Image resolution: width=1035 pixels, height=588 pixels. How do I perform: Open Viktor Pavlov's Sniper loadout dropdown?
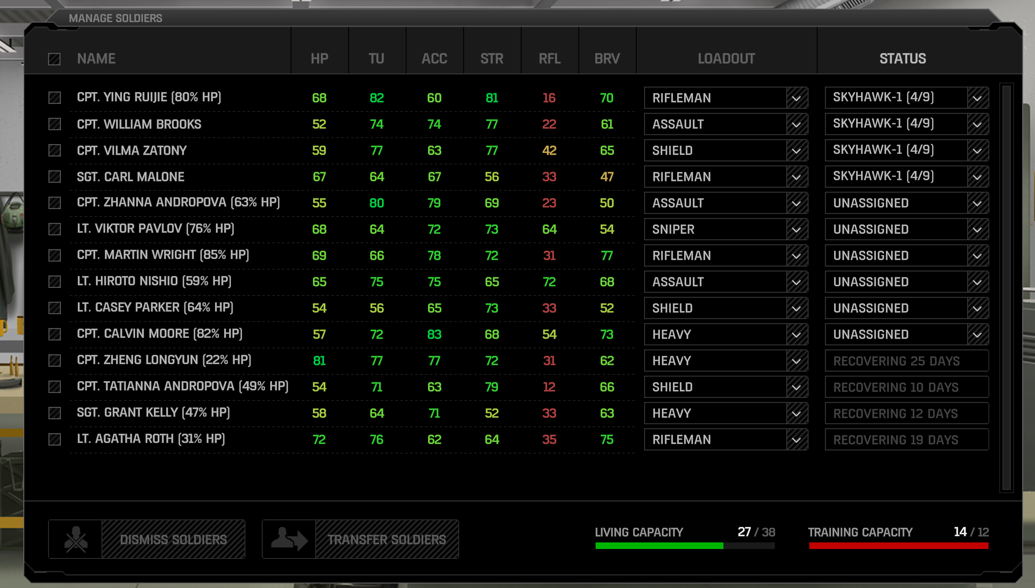coord(726,229)
